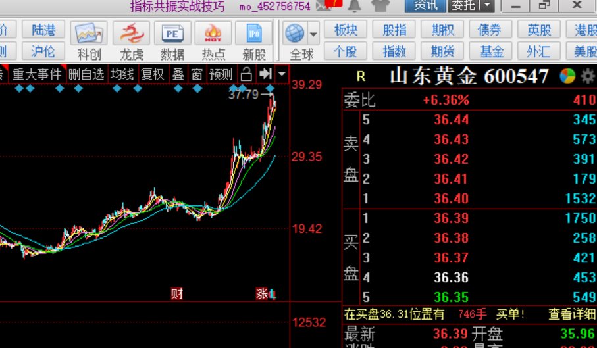Expand the chart toolbar dropdown arrow
The height and width of the screenshot is (348, 597).
[x=282, y=74]
